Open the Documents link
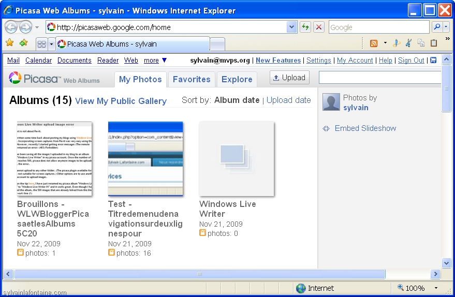Image resolution: width=455 pixels, height=297 pixels. [75, 61]
